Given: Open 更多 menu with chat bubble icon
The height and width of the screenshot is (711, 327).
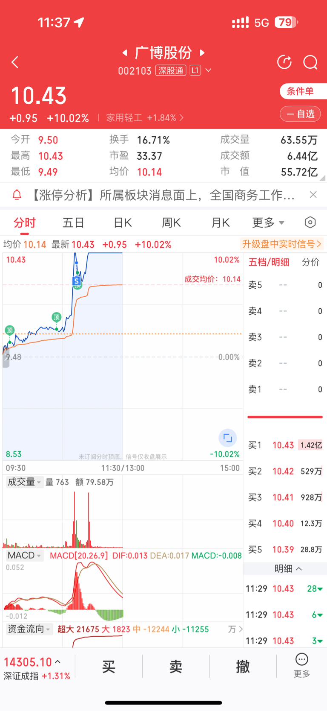Looking at the screenshot, I should (302, 665).
